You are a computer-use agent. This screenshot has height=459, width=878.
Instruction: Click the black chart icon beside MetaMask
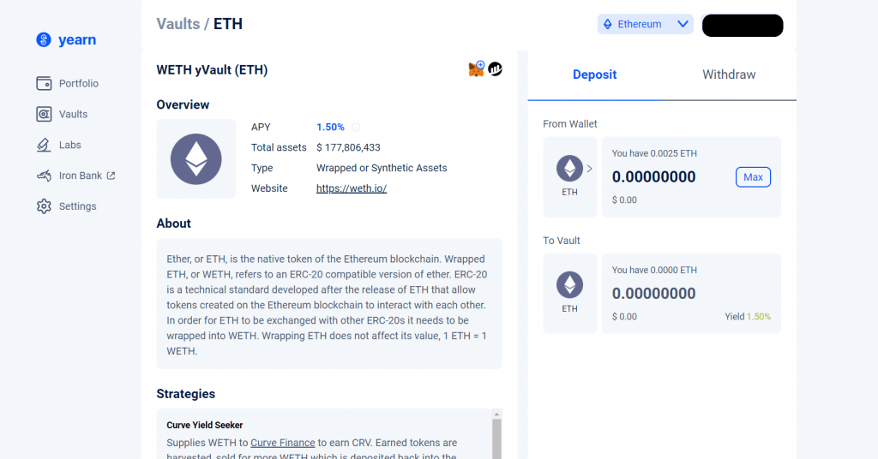[x=496, y=69]
